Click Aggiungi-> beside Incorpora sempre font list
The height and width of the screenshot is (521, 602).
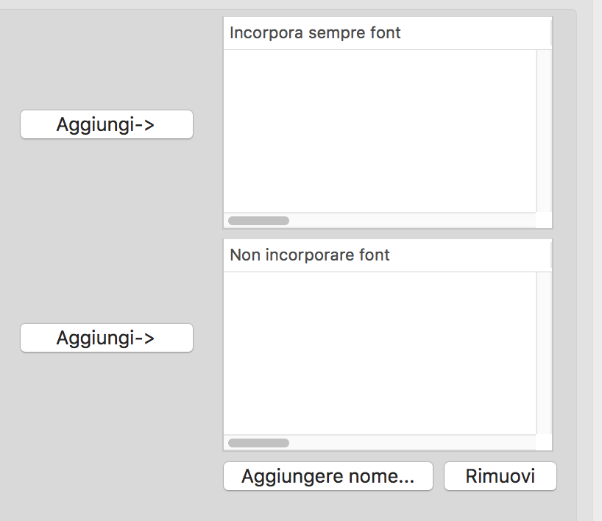click(107, 124)
